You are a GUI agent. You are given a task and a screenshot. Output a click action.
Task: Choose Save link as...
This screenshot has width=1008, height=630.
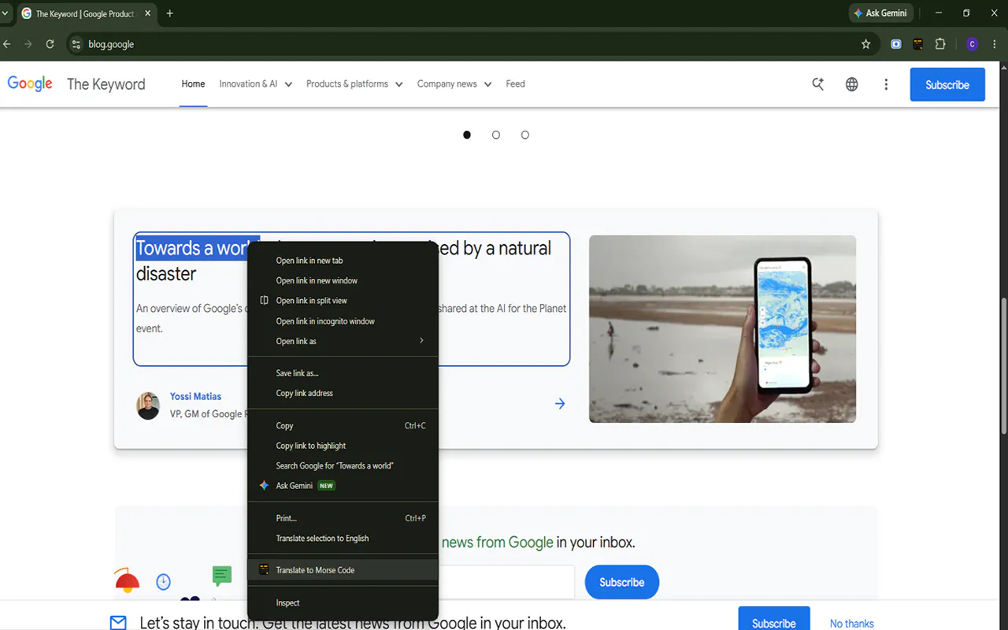(343, 373)
